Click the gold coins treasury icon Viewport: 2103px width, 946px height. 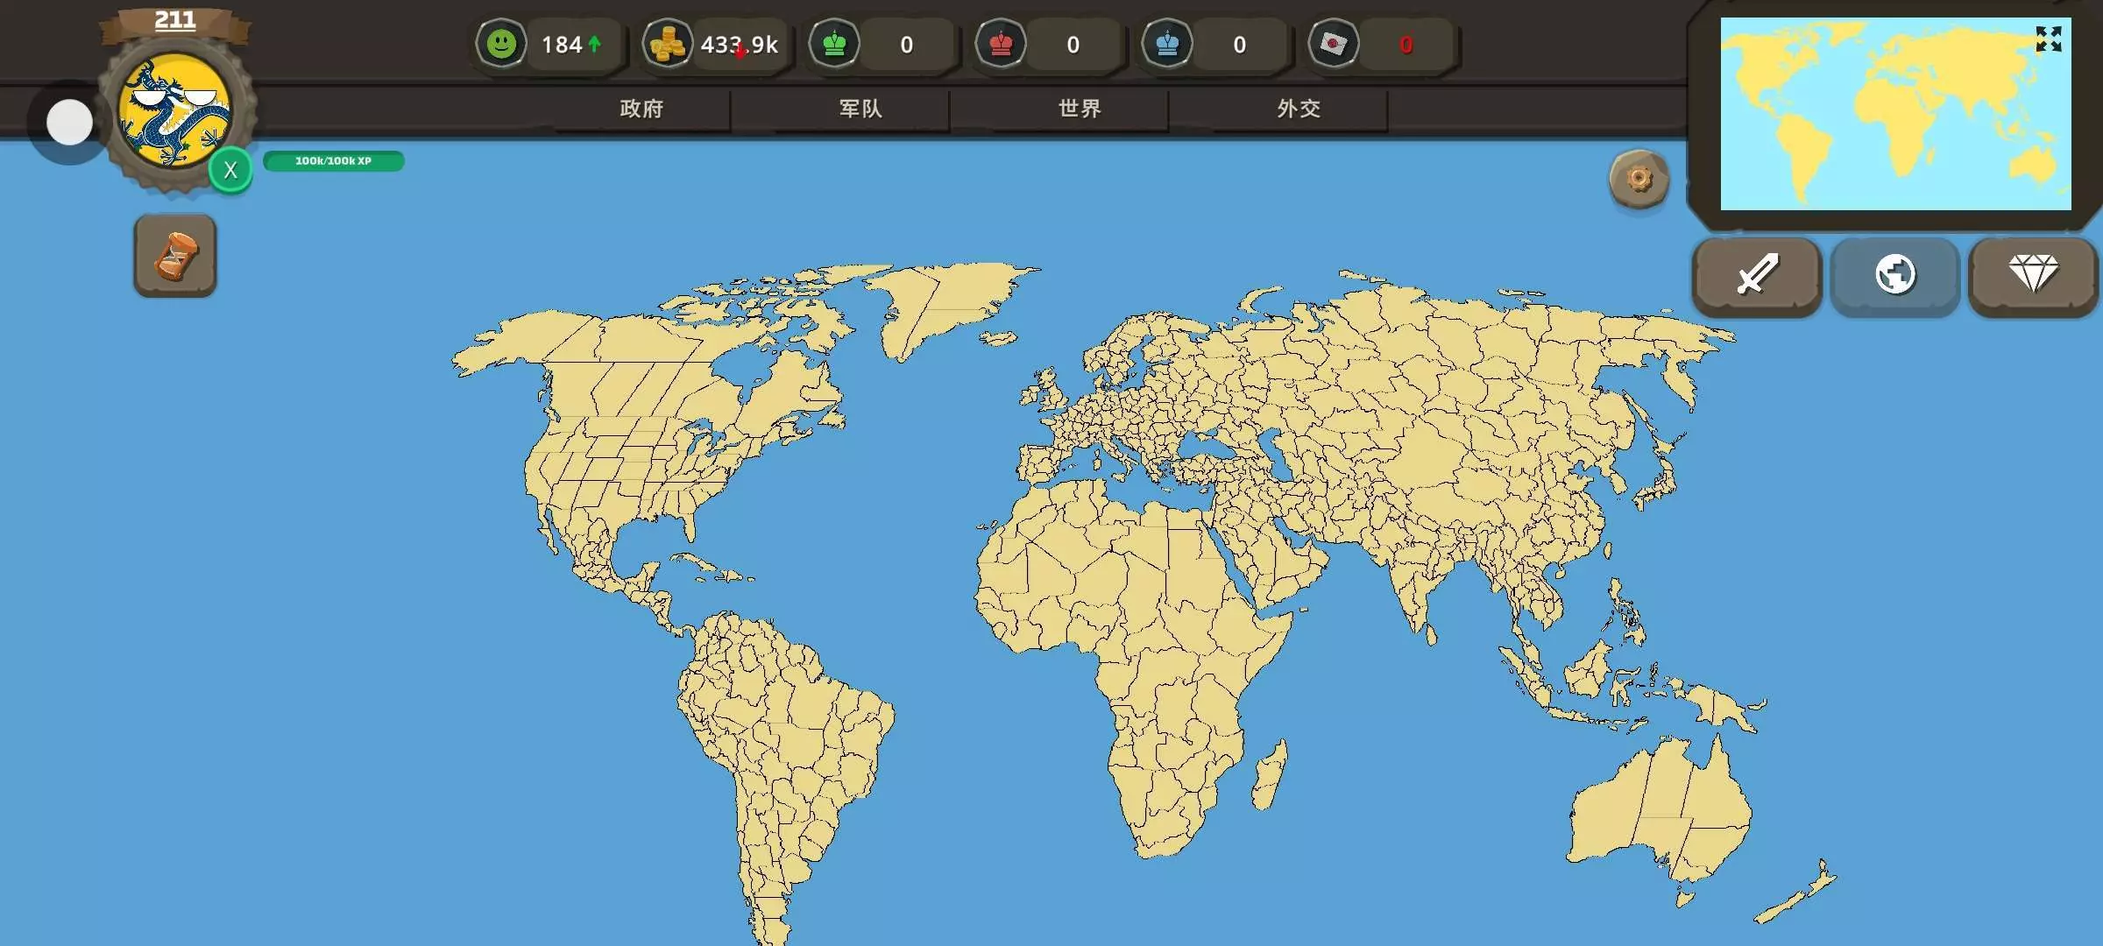[668, 44]
